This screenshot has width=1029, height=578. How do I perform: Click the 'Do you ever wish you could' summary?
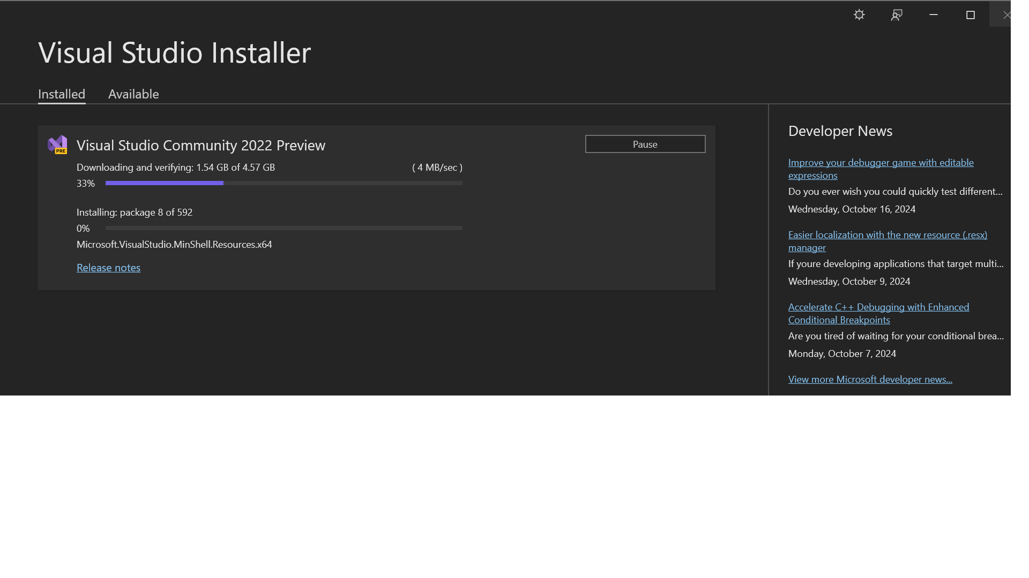coord(895,192)
